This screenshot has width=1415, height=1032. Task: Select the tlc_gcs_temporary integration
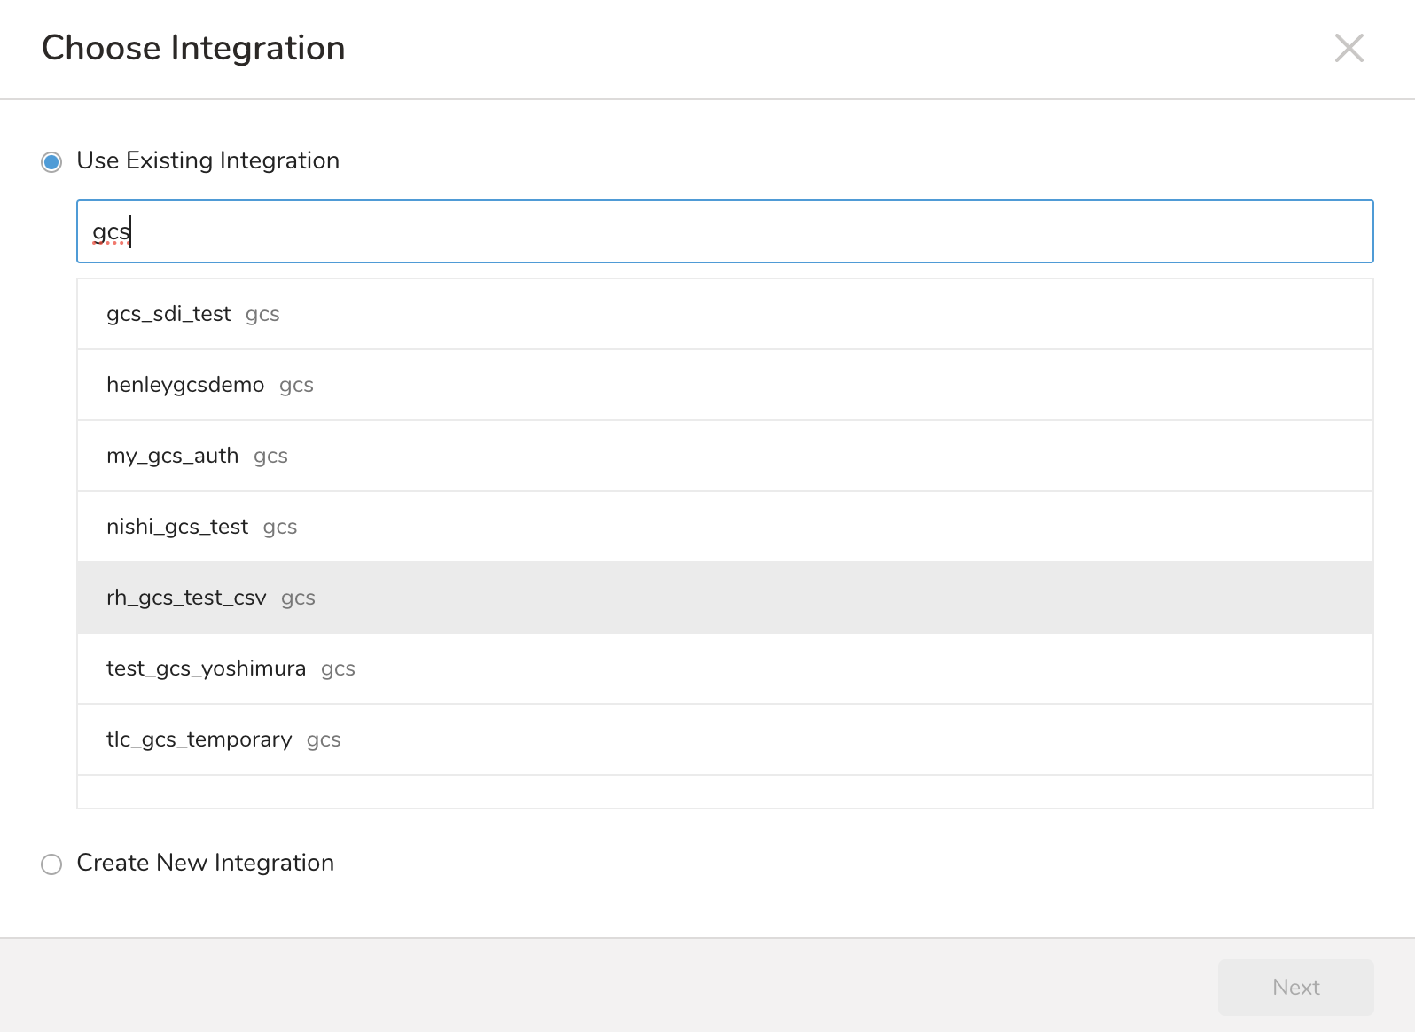pos(199,739)
